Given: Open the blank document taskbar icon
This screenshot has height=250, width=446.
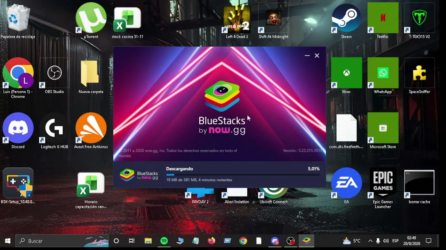Looking at the screenshot, I should [x=259, y=241].
